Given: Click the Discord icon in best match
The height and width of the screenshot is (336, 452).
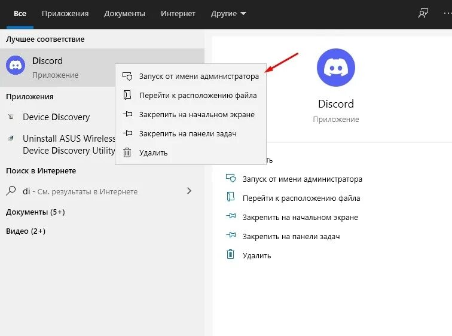Looking at the screenshot, I should click(x=16, y=65).
